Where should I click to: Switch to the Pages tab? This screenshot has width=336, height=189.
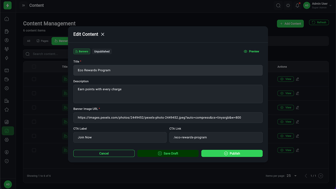(43, 41)
